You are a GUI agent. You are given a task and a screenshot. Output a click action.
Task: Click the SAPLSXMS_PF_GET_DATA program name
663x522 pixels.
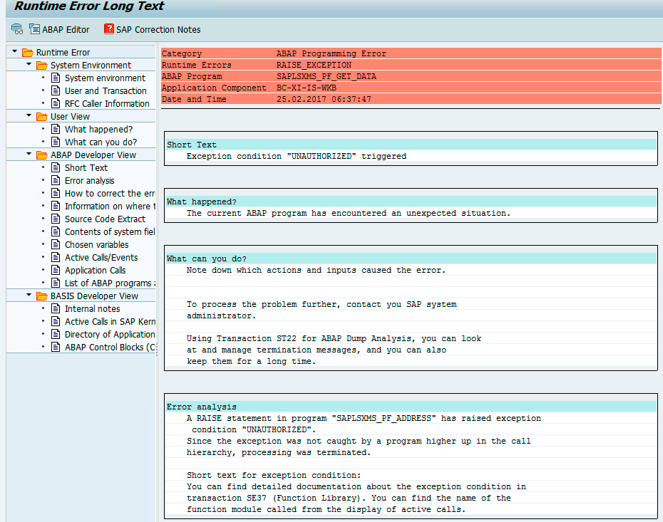327,76
